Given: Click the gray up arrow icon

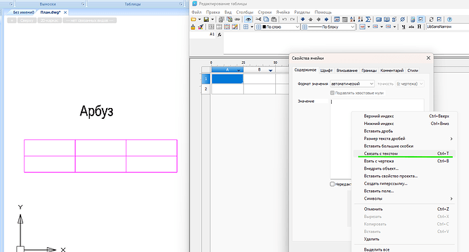Looking at the screenshot, I should pyautogui.click(x=311, y=20).
